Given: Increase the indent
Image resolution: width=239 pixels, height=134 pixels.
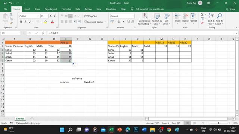Looking at the screenshot, I should (x=80, y=22).
